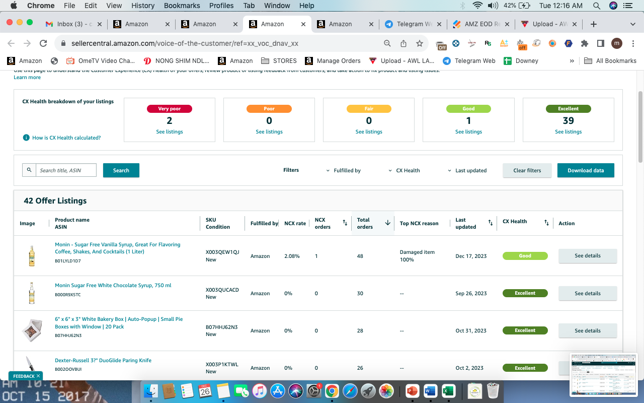This screenshot has width=644, height=403.
Task: Open the App Store in the Dock
Action: [278, 391]
